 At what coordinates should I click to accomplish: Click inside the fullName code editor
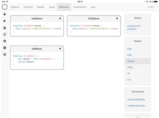[37, 60]
